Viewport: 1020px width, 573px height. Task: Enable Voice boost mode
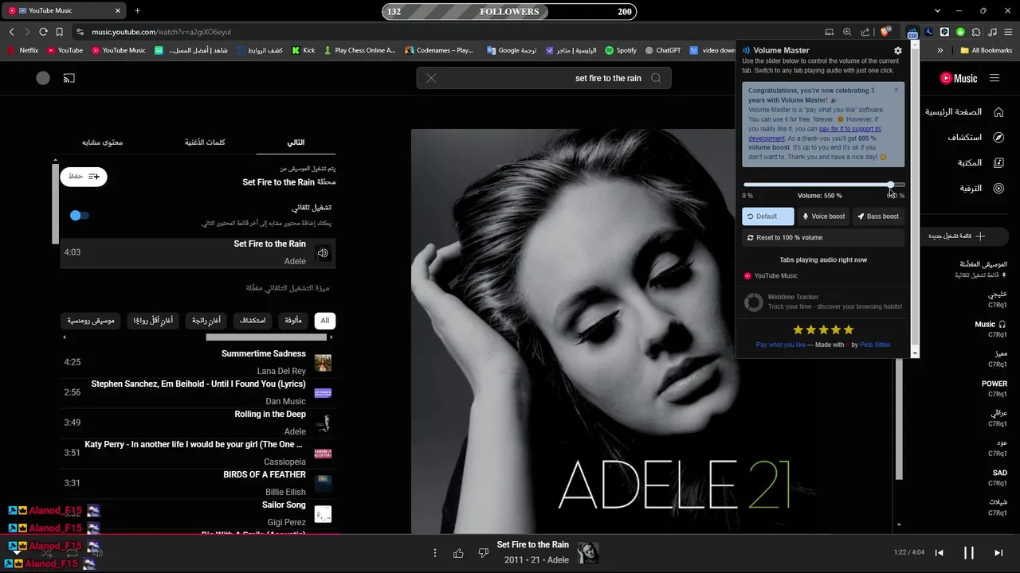point(823,216)
